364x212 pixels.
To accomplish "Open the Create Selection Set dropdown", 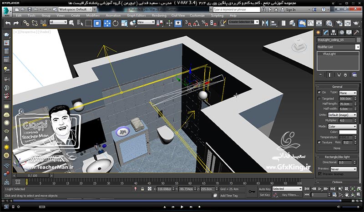I will click(x=243, y=22).
